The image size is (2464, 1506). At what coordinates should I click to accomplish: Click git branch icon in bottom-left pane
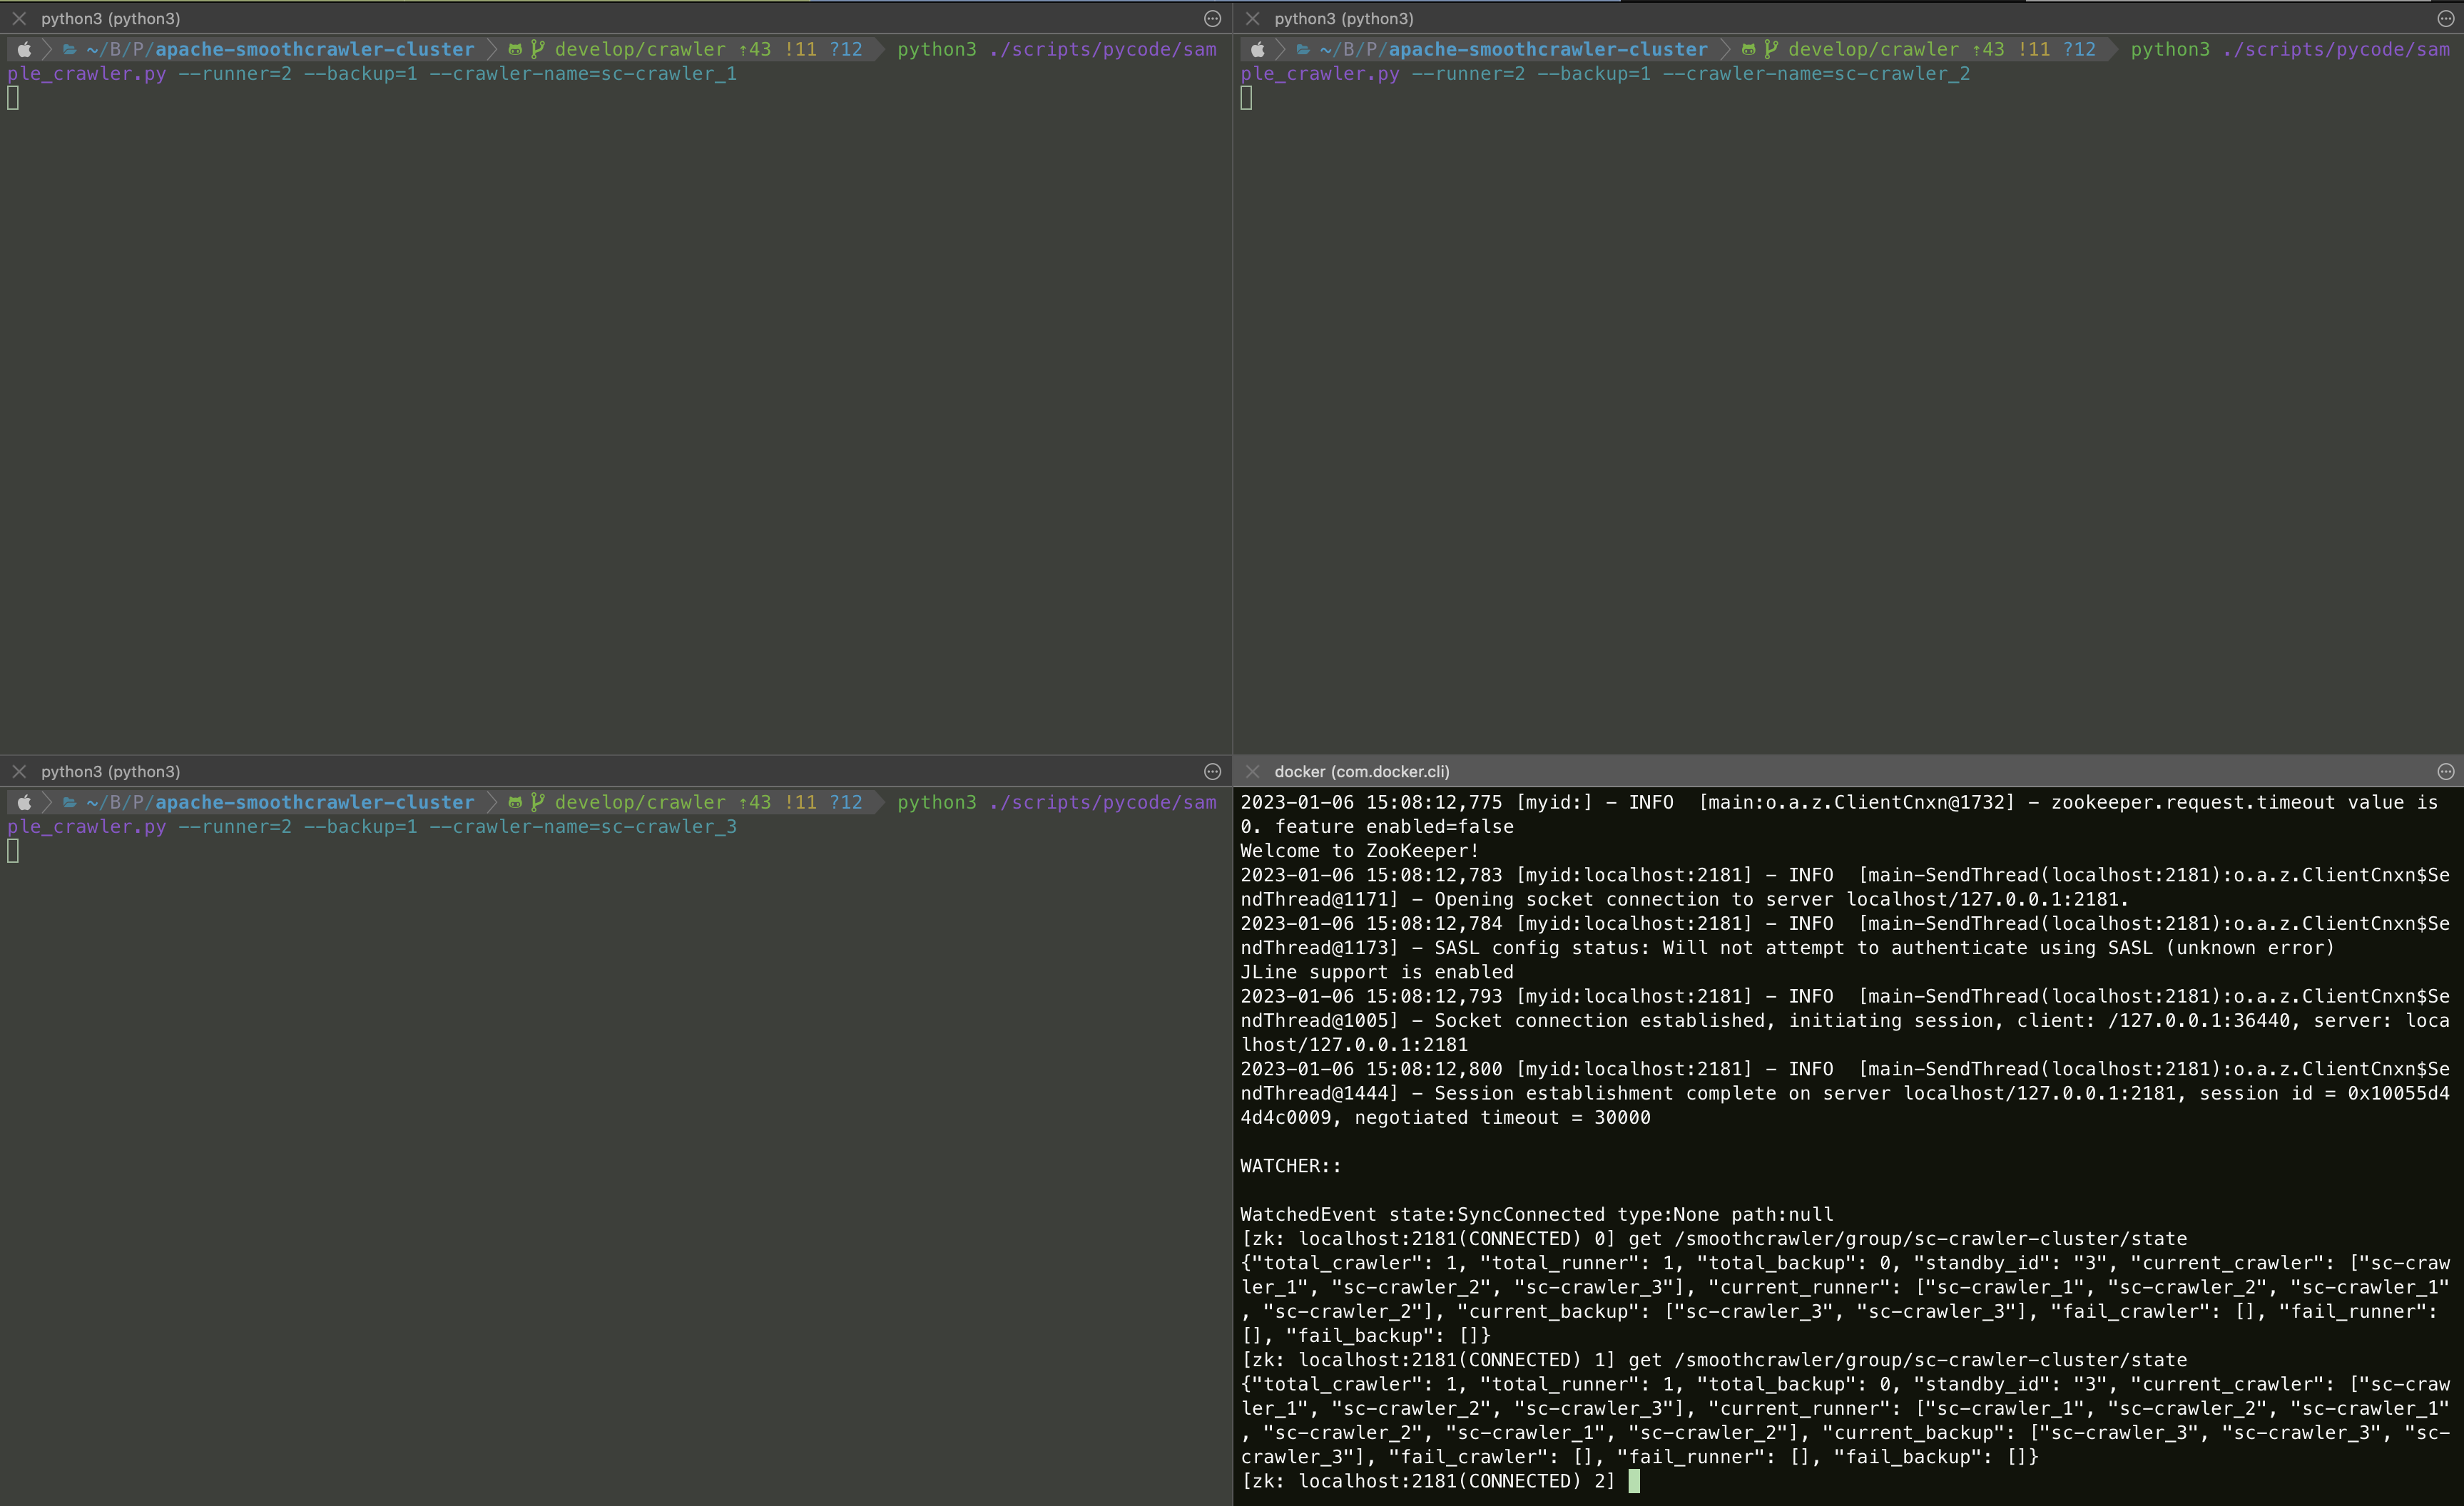coord(537,802)
